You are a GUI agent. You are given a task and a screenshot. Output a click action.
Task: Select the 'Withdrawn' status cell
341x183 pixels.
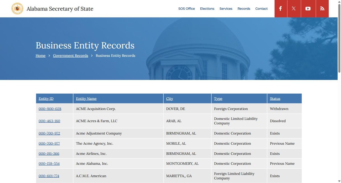[x=284, y=109]
